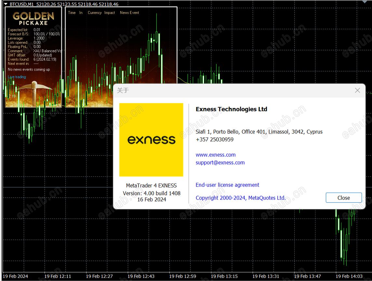This screenshot has width=372, height=281.
Task: Click the MetaTrader 4 EXNESS label
Action: click(x=151, y=185)
